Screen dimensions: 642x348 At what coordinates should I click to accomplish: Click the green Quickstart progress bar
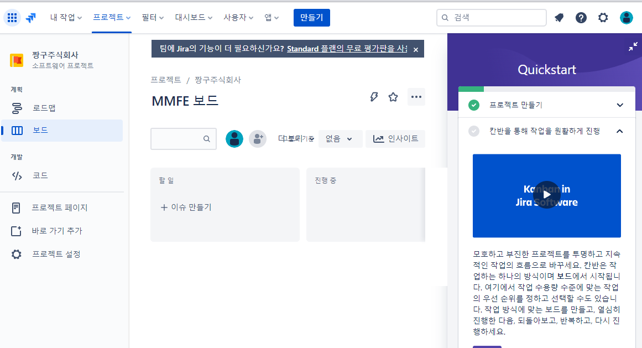(x=471, y=89)
